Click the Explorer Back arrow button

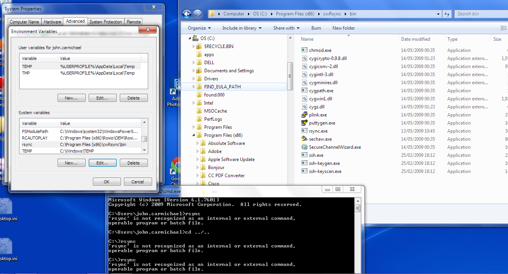[x=187, y=14]
